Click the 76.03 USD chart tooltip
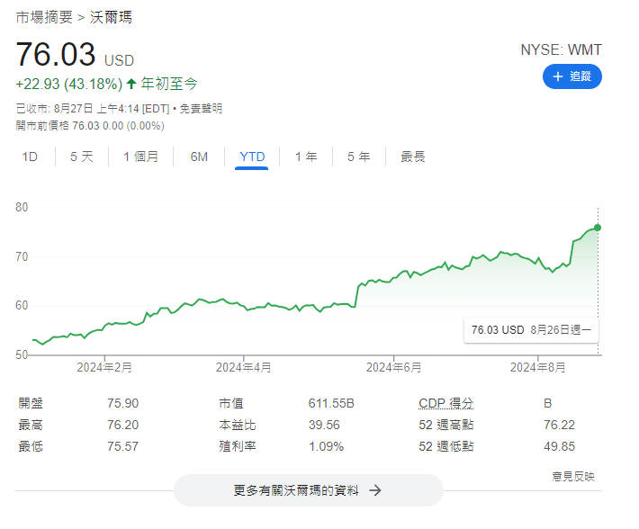Viewport: 639px width, 529px height. (531, 330)
